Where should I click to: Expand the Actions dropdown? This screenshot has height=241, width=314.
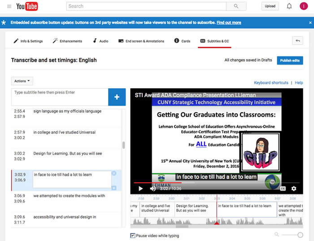coord(22,81)
